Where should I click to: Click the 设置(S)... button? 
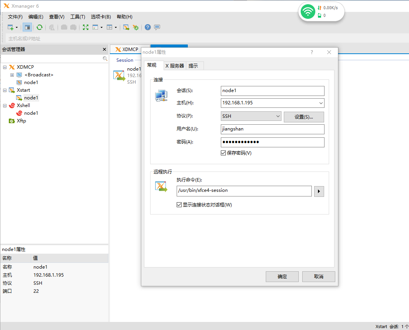click(x=304, y=117)
